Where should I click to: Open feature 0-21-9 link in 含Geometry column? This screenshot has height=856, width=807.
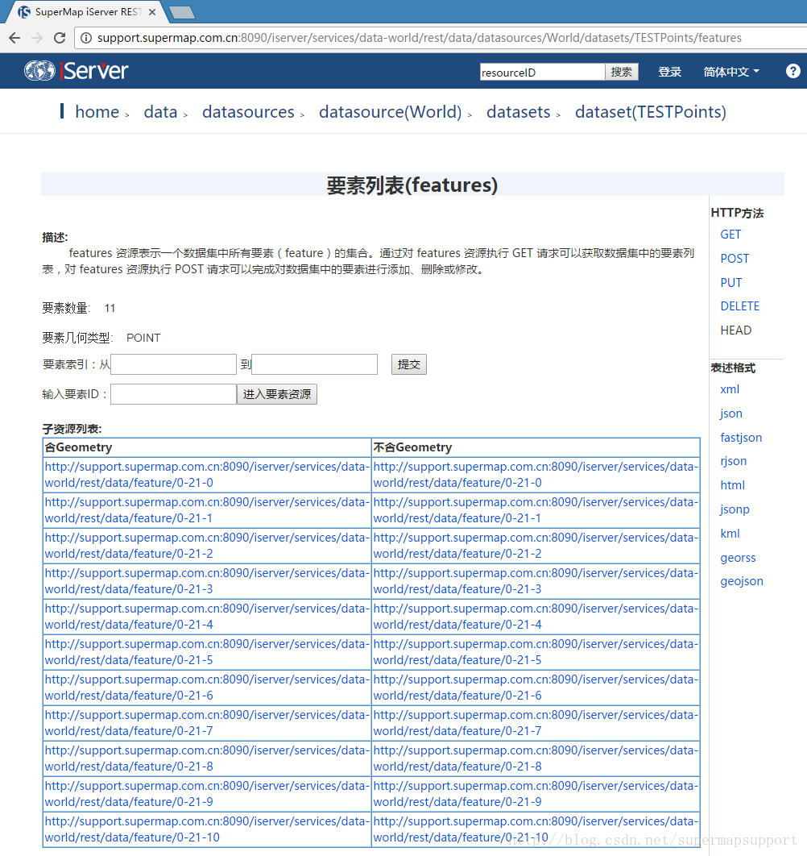coord(207,794)
